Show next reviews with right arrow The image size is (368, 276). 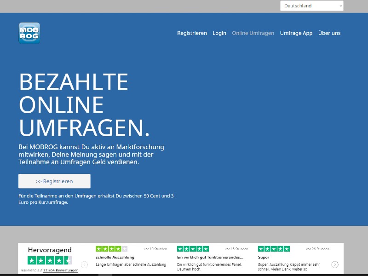335,264
